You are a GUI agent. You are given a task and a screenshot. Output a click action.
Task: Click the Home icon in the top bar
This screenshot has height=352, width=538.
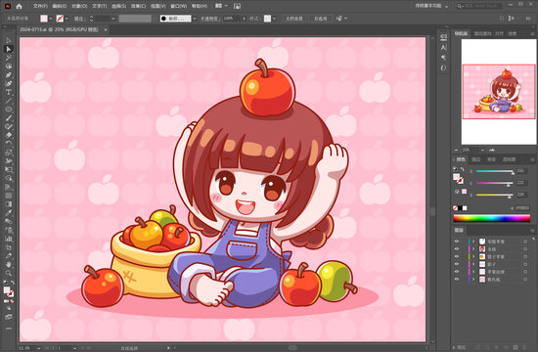click(20, 6)
